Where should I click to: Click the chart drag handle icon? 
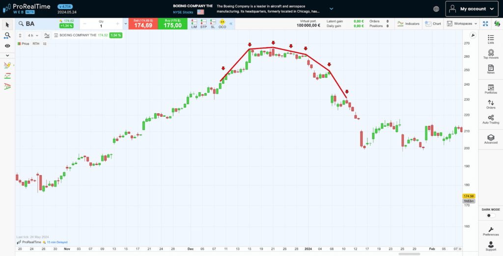pyautogui.click(x=20, y=36)
